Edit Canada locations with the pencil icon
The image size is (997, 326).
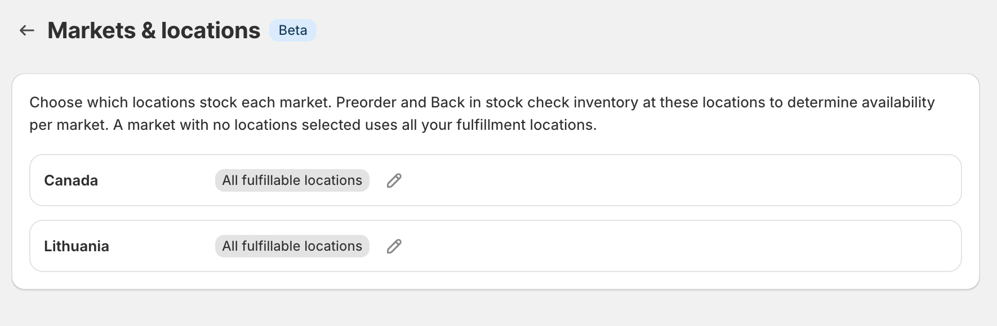pyautogui.click(x=394, y=180)
